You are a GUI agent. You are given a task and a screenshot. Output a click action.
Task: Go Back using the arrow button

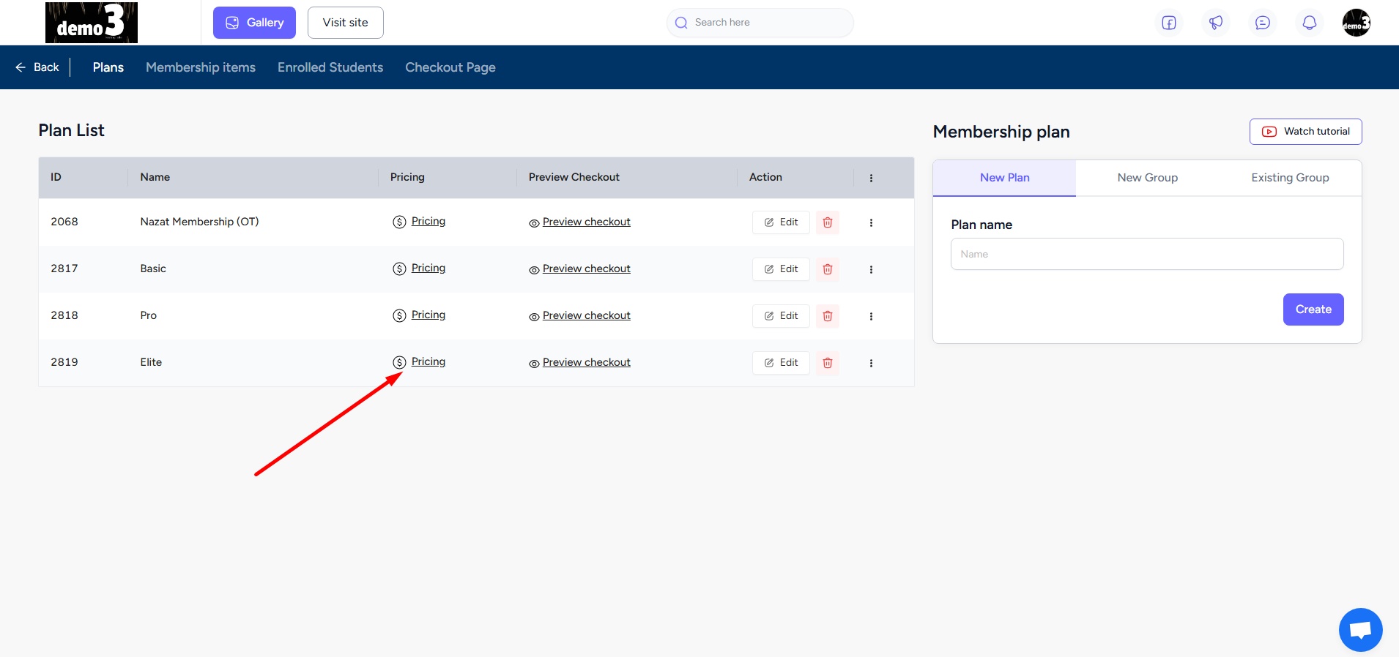point(37,67)
